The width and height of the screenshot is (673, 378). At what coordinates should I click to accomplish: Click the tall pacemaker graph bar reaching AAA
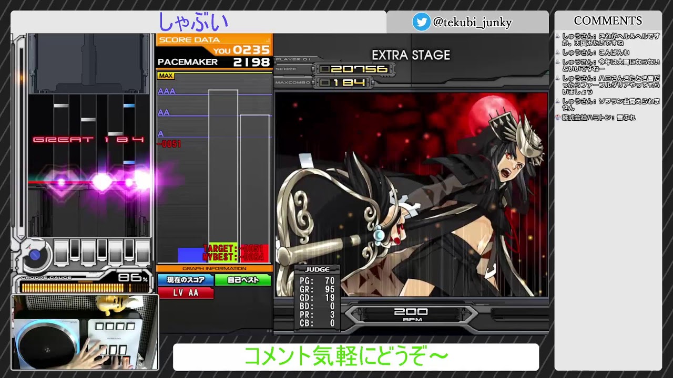pos(223,176)
